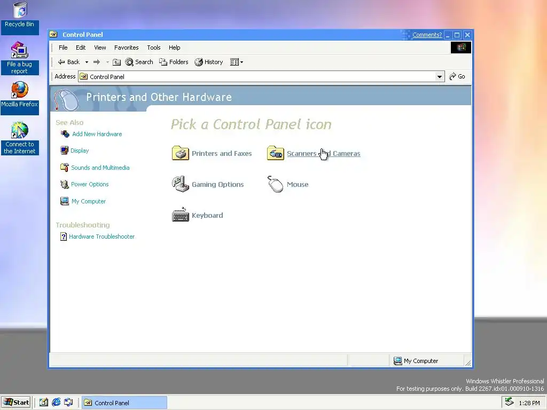This screenshot has height=410, width=547.
Task: Open the Forward history dropdown arrow
Action: click(107, 62)
